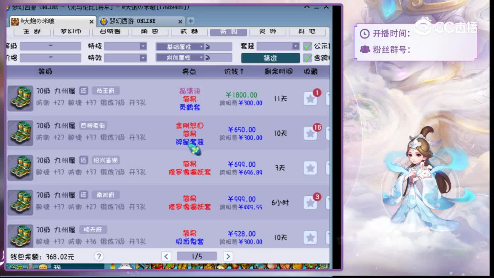Open the 顺天府 boots item icon
Image resolution: width=494 pixels, height=278 pixels.
coord(20,236)
